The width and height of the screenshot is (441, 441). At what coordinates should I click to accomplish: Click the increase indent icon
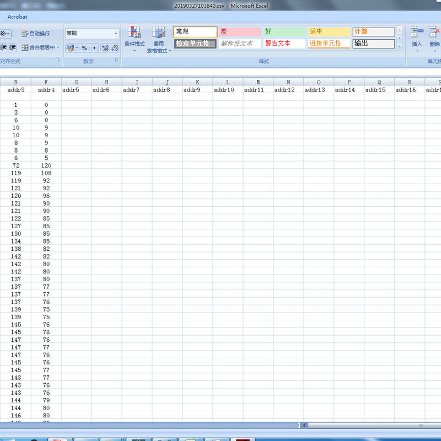13,47
